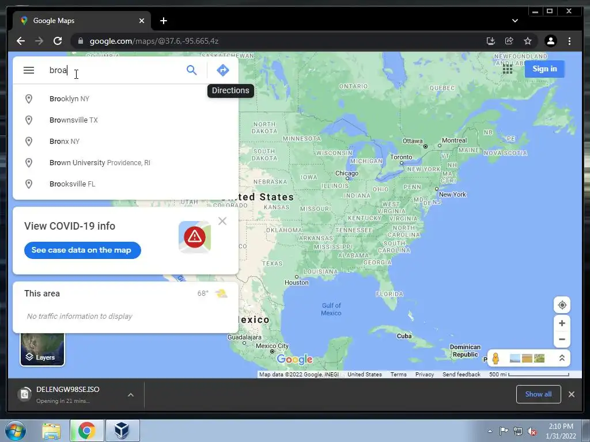The image size is (590, 442).
Task: Choose the Brooksville FL suggestion
Action: (126, 184)
